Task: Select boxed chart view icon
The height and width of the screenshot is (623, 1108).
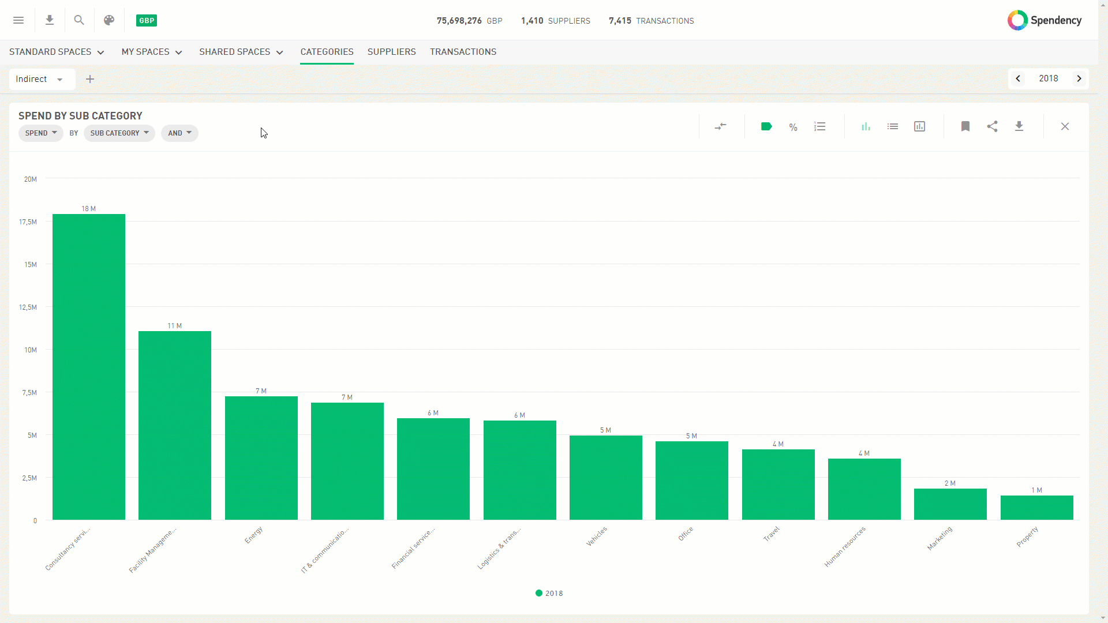Action: (920, 126)
